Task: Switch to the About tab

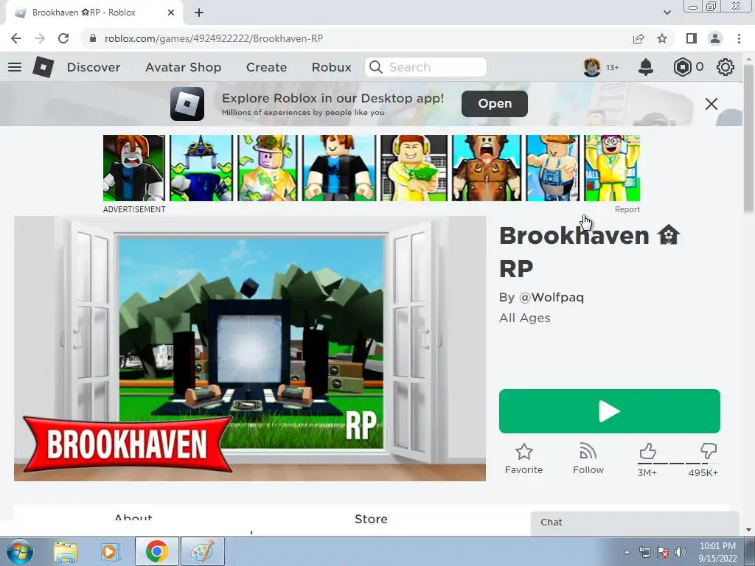Action: coord(133,519)
